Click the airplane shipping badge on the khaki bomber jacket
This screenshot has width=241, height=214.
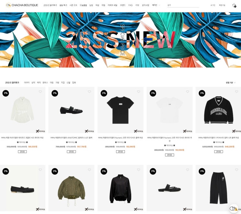click(90, 209)
